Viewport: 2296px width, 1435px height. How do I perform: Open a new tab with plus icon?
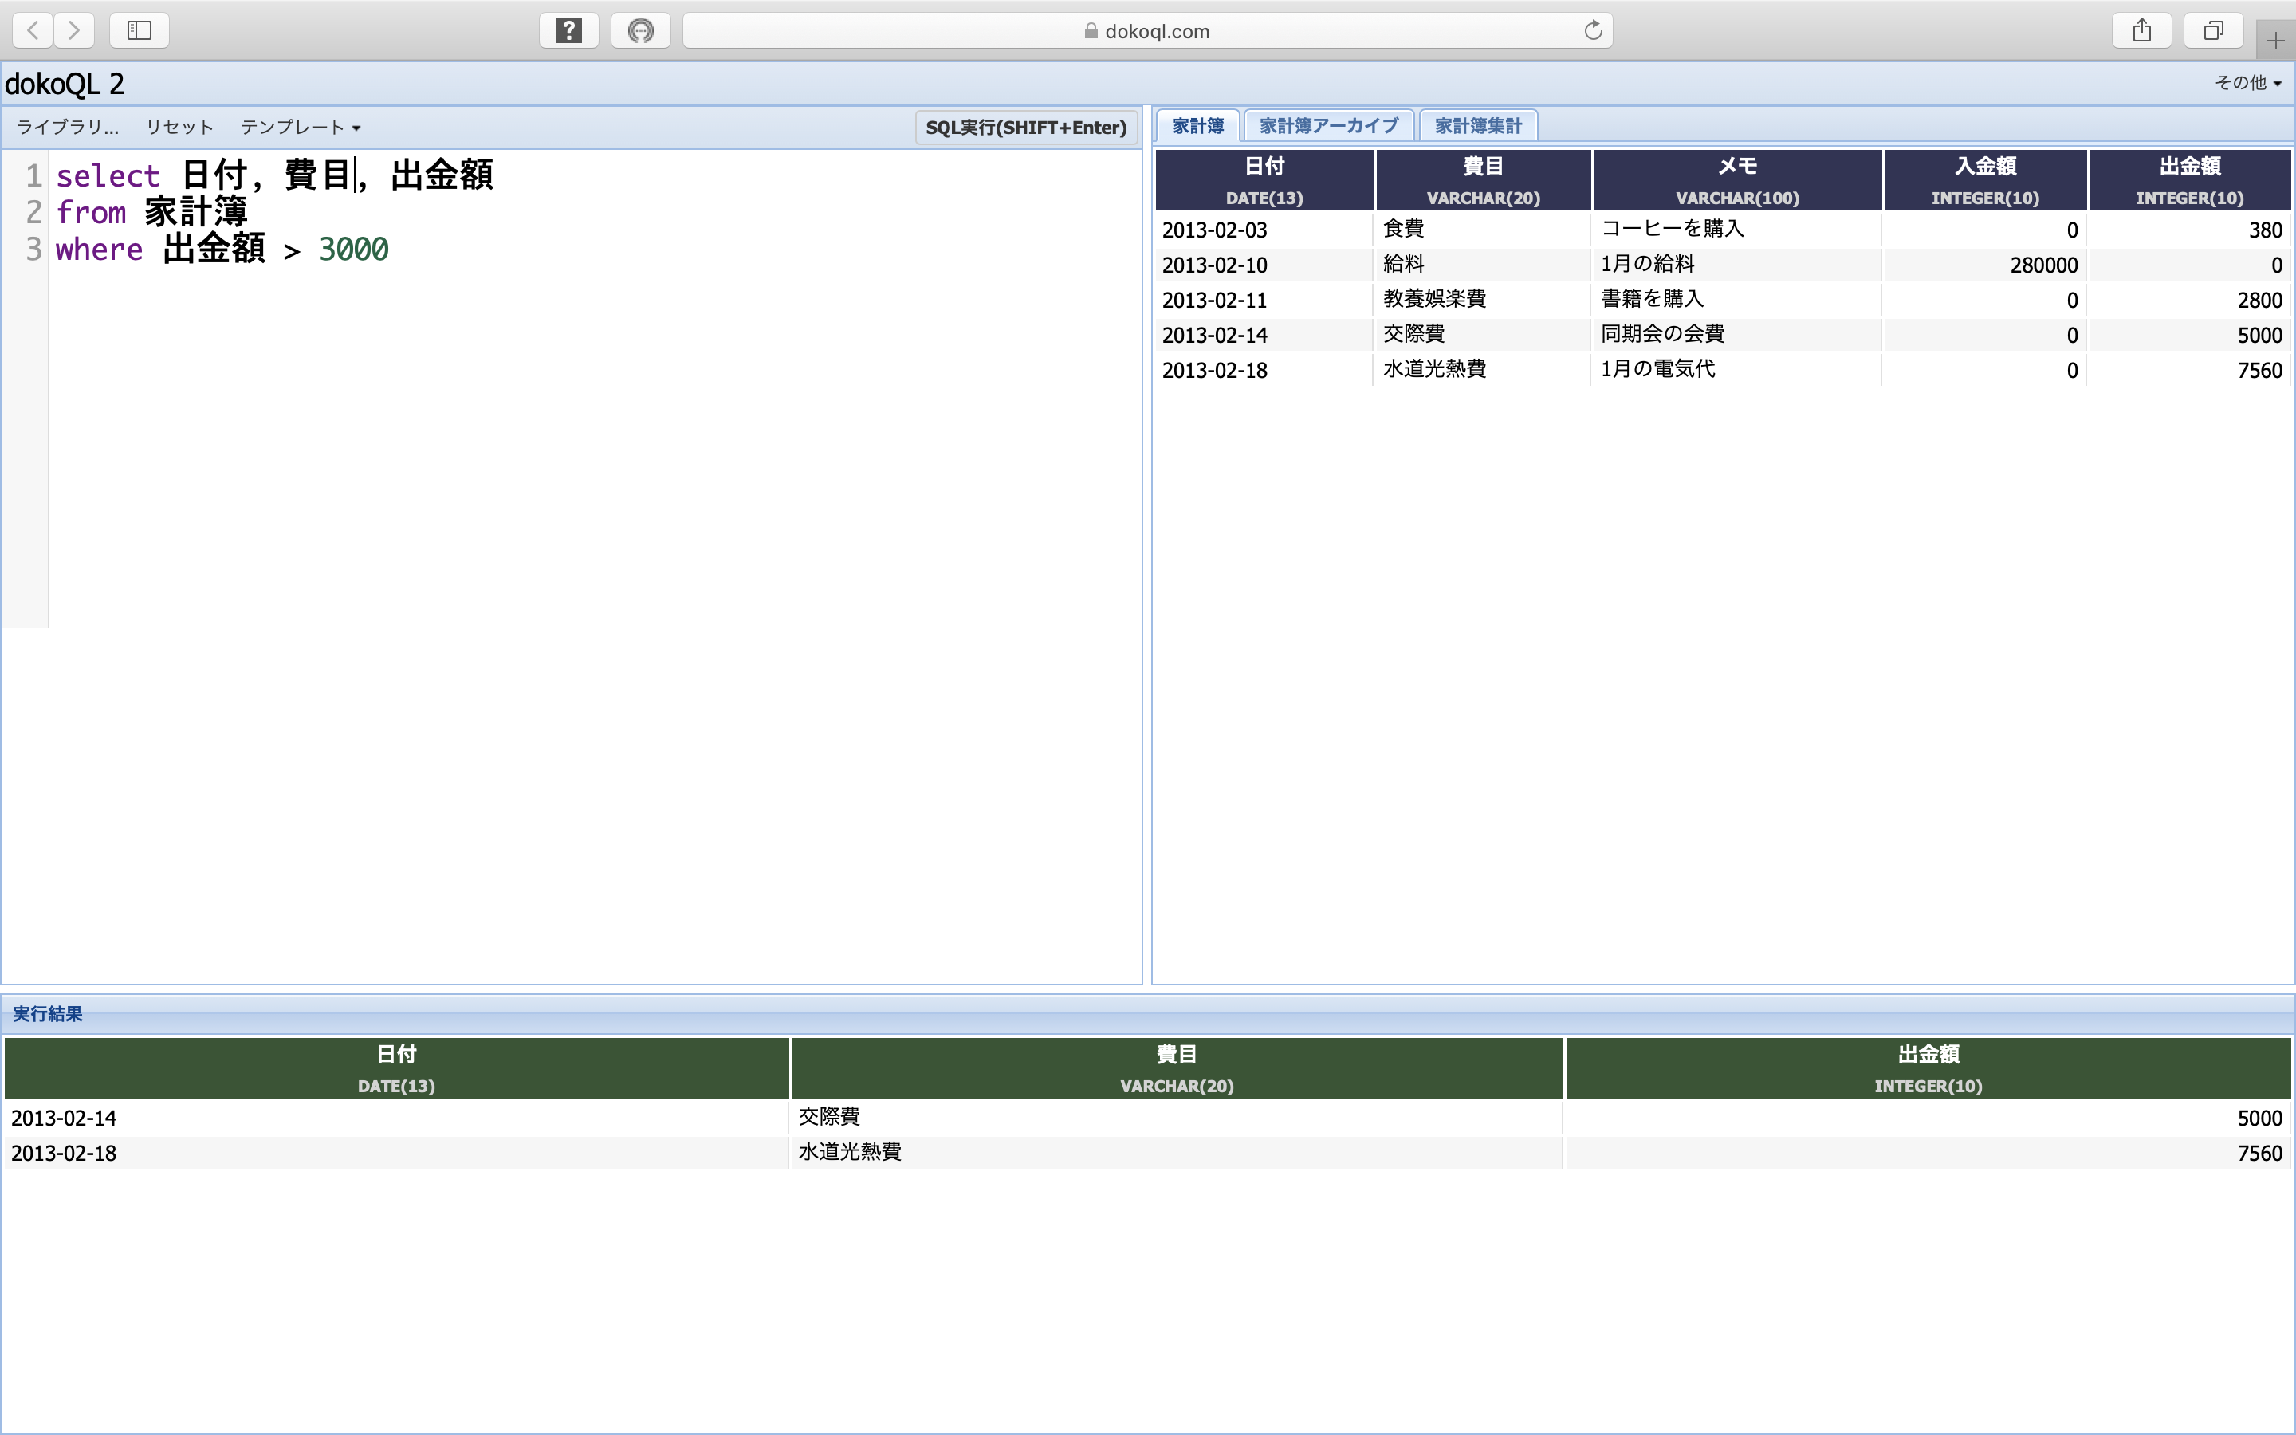pos(2275,41)
